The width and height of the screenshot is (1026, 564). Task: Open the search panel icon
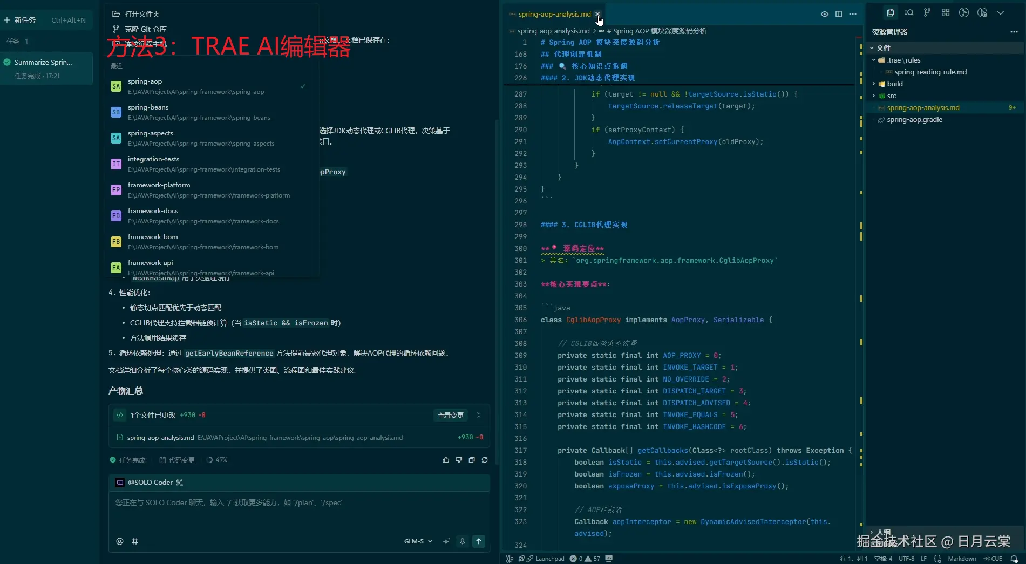909,13
